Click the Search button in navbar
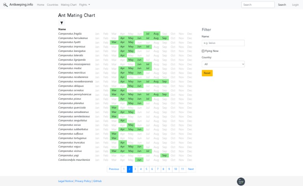Viewport: 303px width, 186px height. pos(282,5)
